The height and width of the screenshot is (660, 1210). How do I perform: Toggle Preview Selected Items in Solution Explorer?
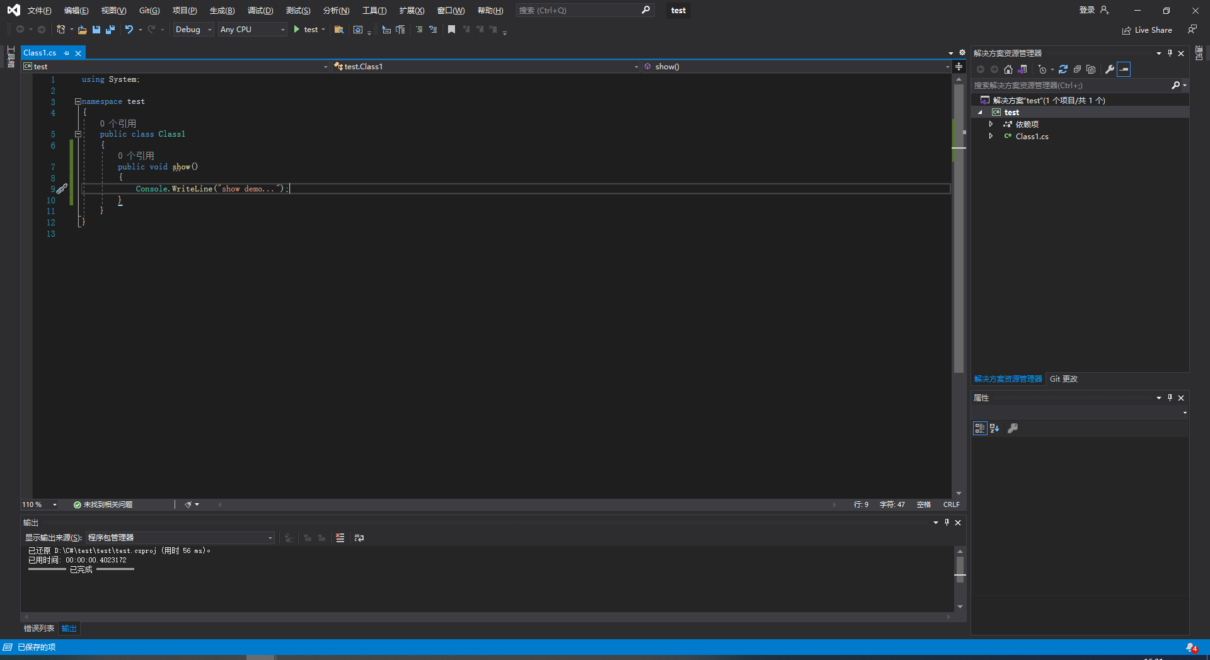(x=1091, y=69)
